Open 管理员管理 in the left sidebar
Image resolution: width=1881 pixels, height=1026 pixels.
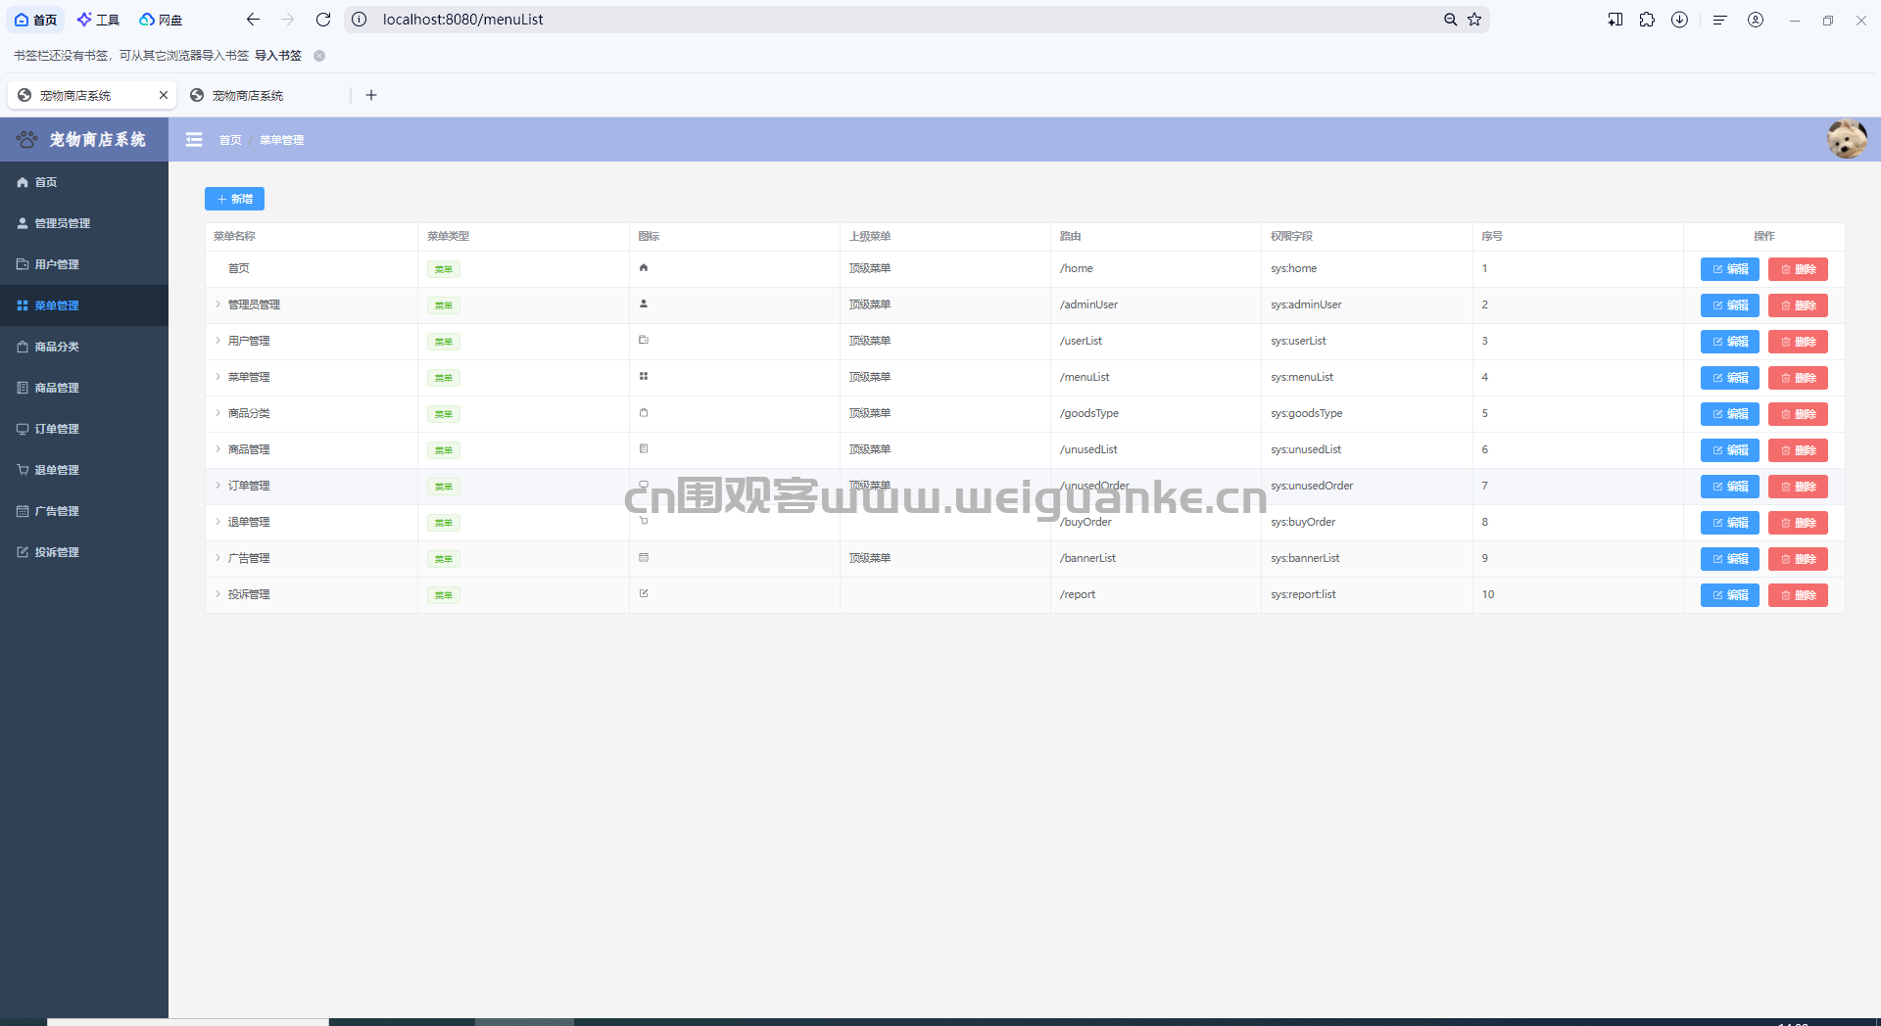pos(84,223)
